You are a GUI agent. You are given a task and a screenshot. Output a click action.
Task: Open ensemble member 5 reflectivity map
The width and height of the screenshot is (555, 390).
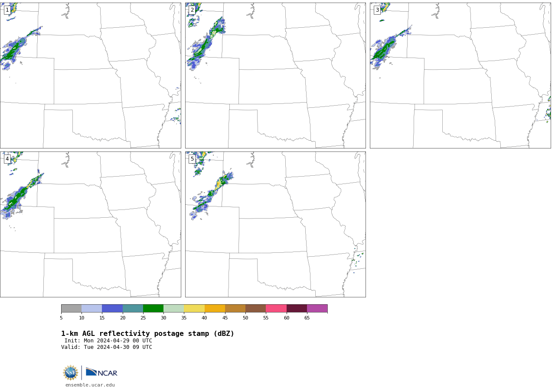[275, 224]
